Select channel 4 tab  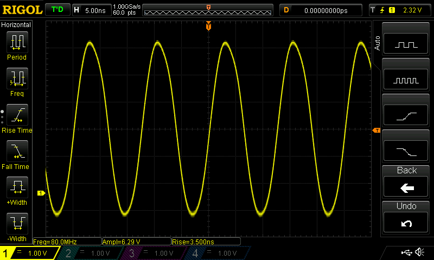tap(218, 253)
